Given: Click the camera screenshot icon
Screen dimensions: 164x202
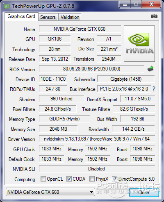Looking at the screenshot, I should coord(154,16).
